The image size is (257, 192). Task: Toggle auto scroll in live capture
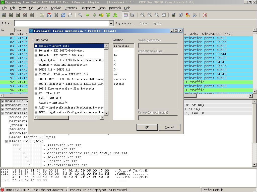133,15
